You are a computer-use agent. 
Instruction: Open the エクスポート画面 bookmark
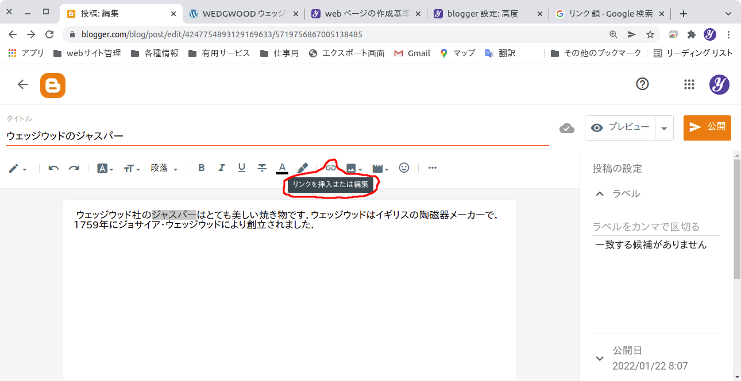point(346,53)
